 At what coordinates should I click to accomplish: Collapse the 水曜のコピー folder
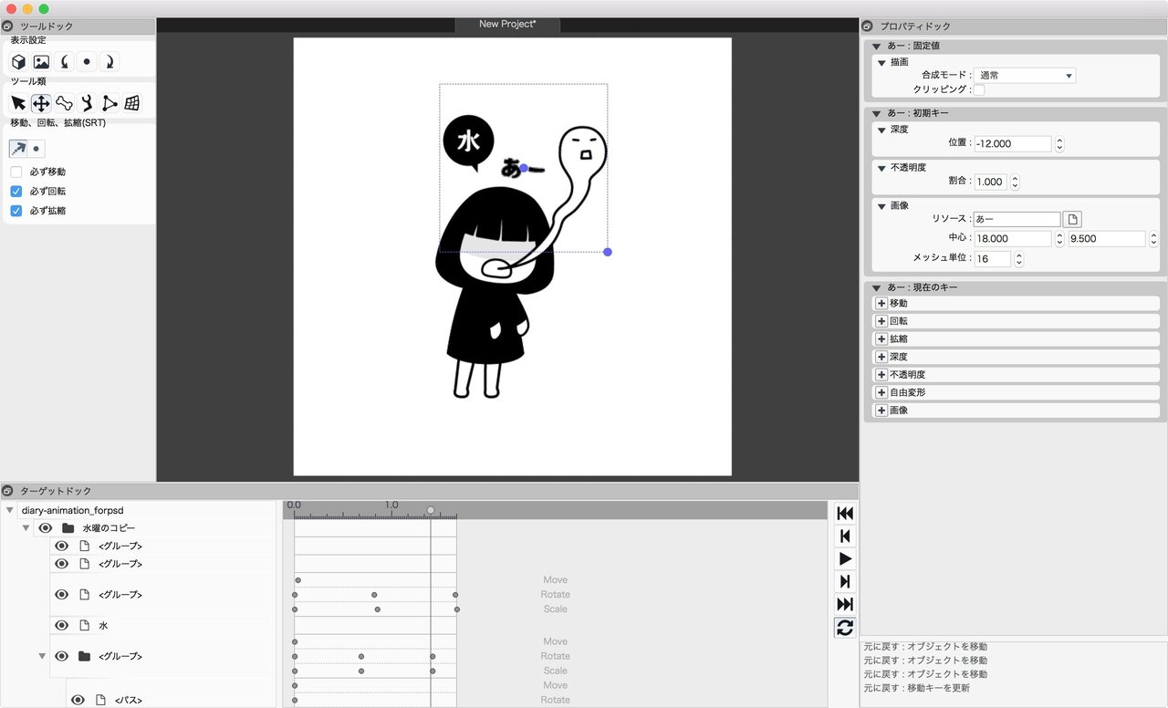tap(26, 528)
